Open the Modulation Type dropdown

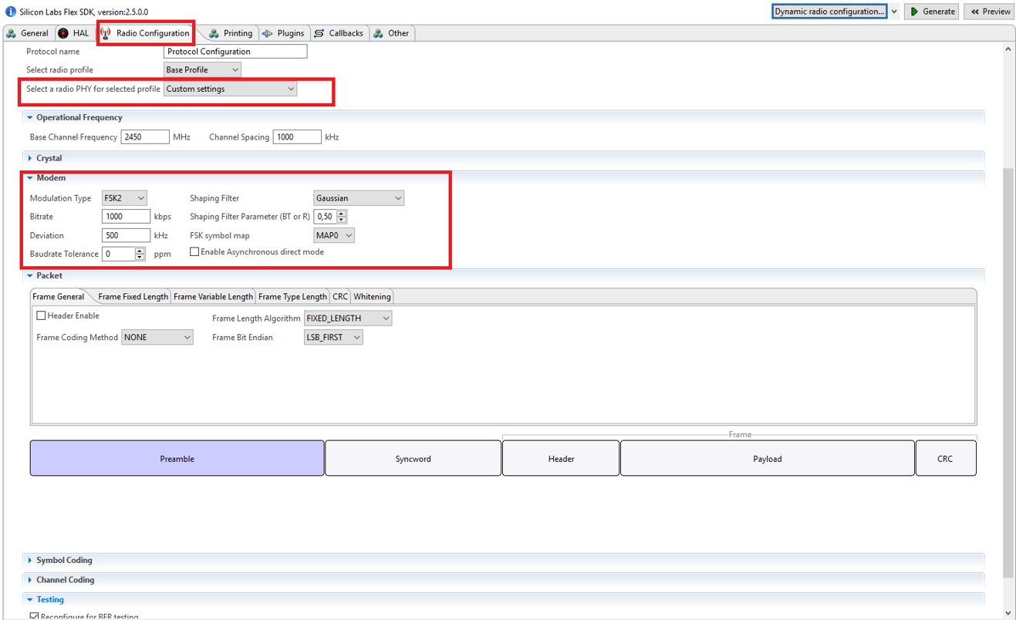click(124, 198)
